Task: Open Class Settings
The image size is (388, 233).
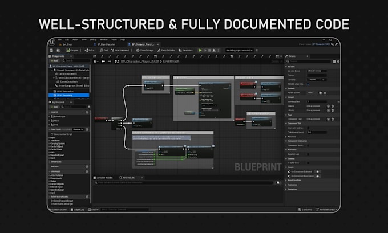Action: (x=145, y=50)
